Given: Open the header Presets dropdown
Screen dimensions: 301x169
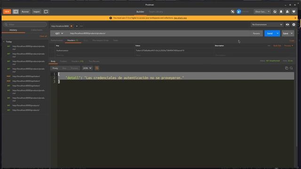Looking at the screenshot, I should tap(288, 46).
